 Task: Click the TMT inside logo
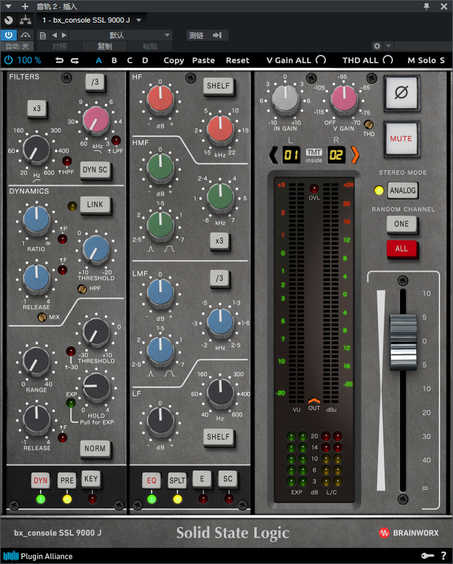pos(314,156)
